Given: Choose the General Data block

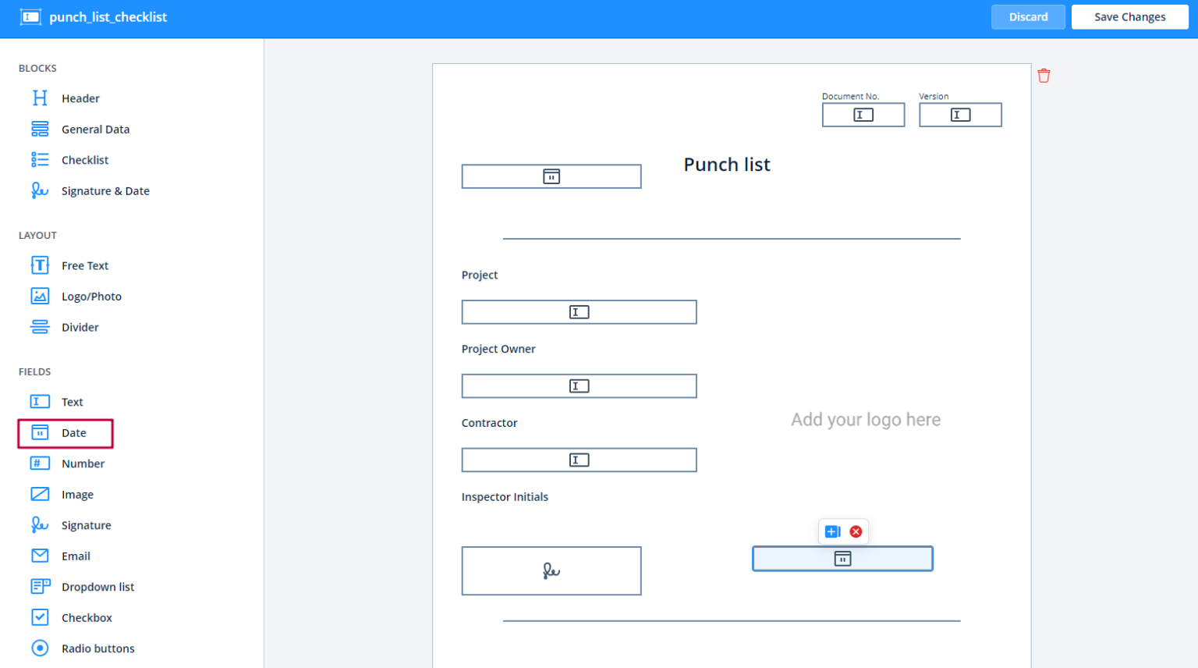Looking at the screenshot, I should [95, 130].
